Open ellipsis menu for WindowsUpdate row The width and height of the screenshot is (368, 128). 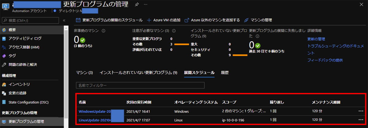coord(360,111)
